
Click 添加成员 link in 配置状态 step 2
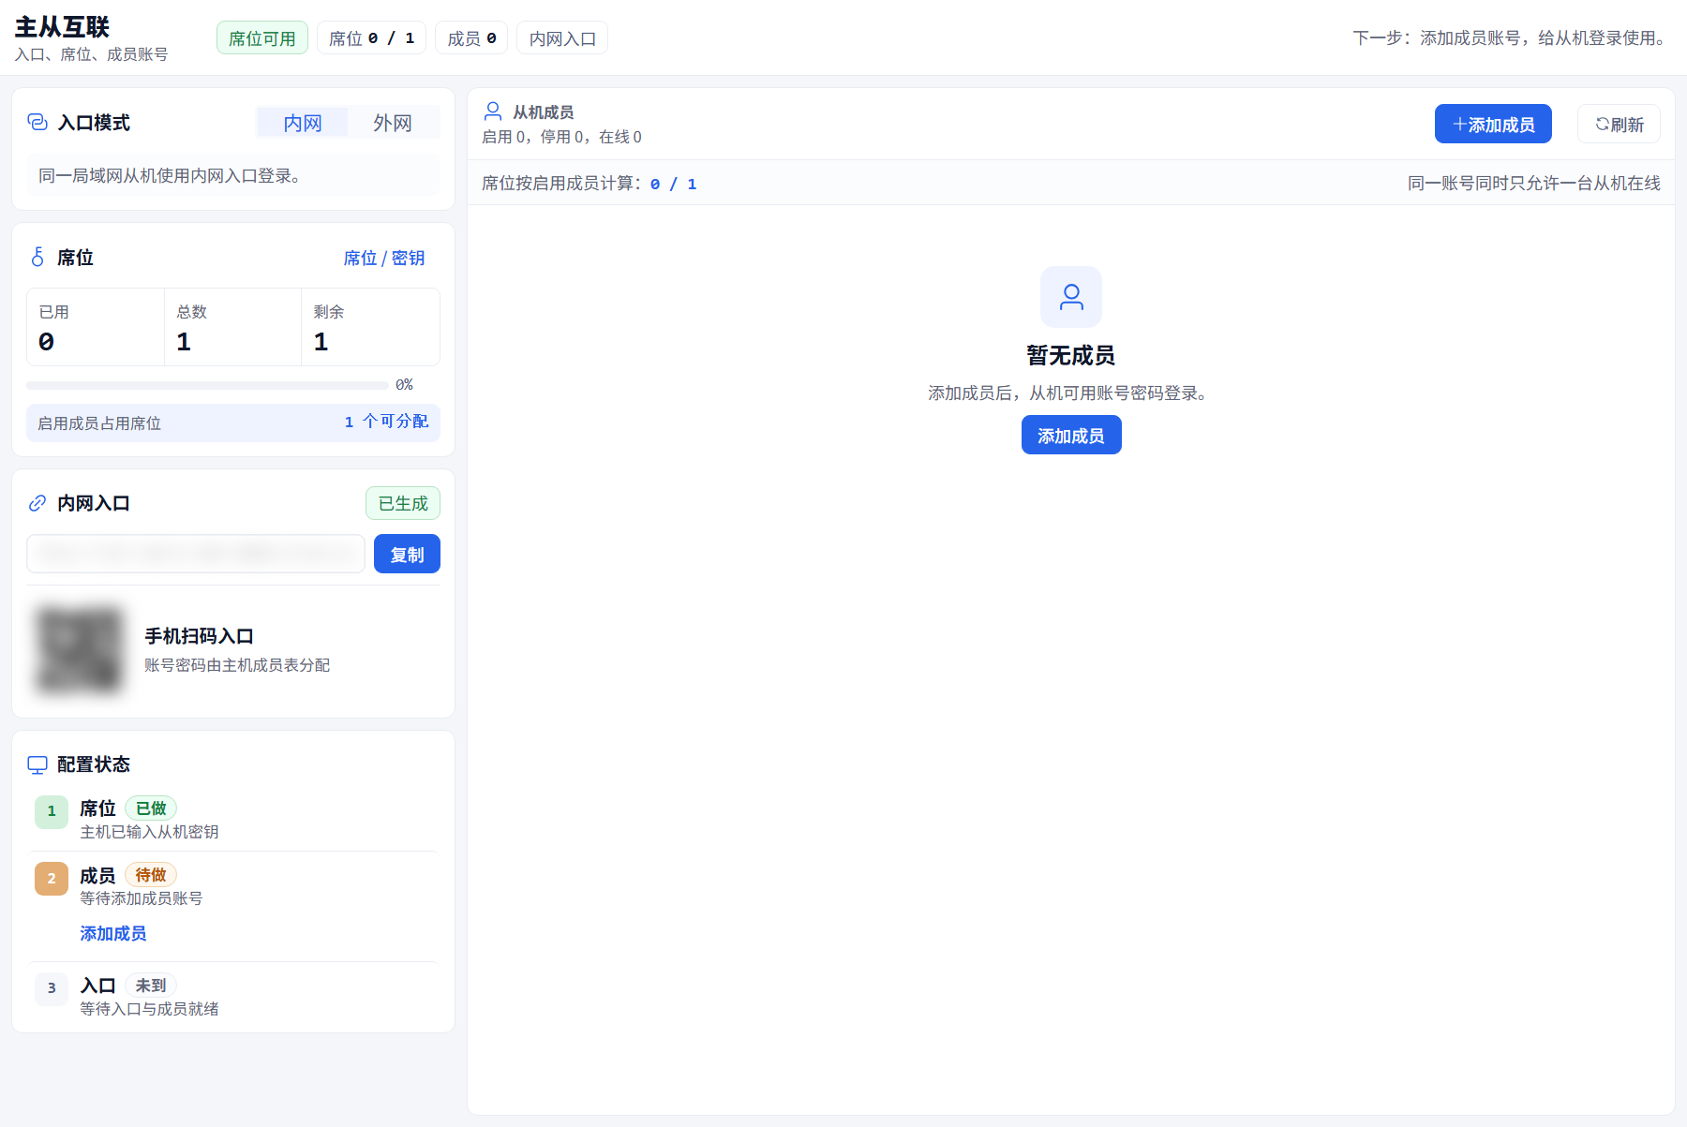coord(113,933)
